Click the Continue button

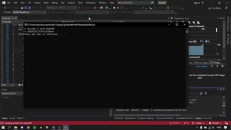85,8
